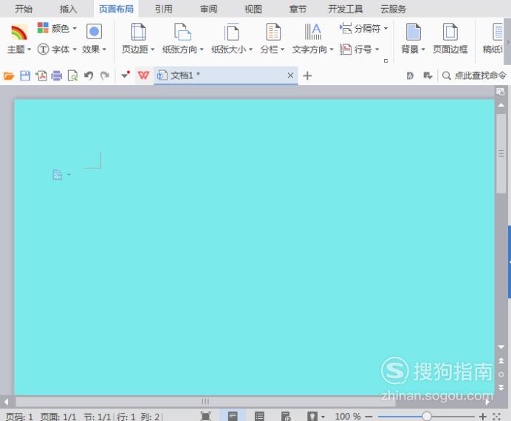The image size is (511, 421).
Task: Click the undo arrow
Action: [x=89, y=75]
